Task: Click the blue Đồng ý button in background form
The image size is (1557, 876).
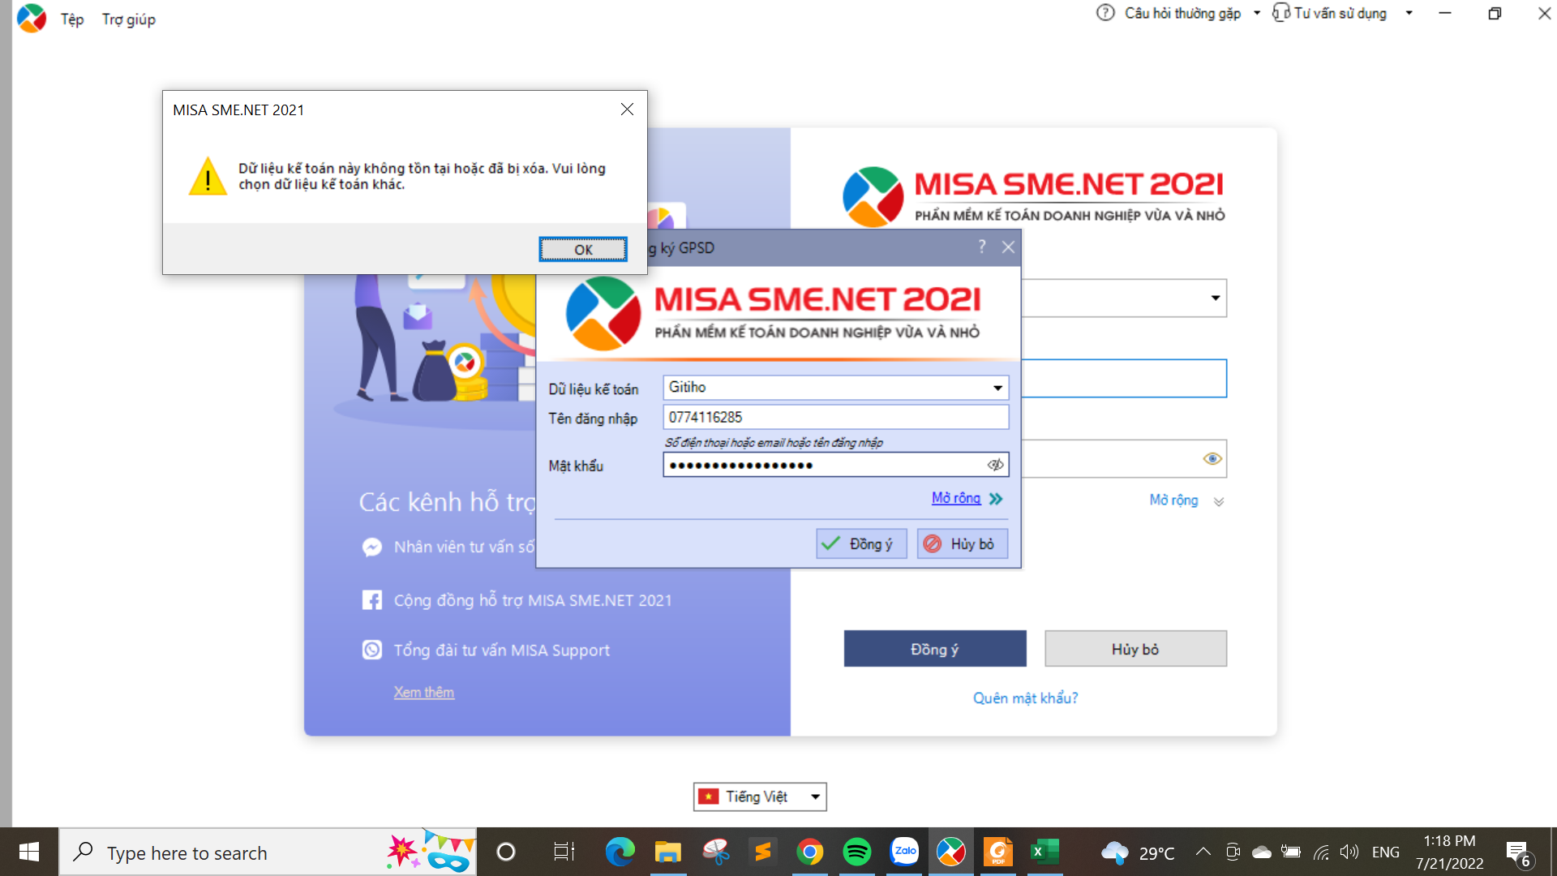Action: tap(935, 649)
